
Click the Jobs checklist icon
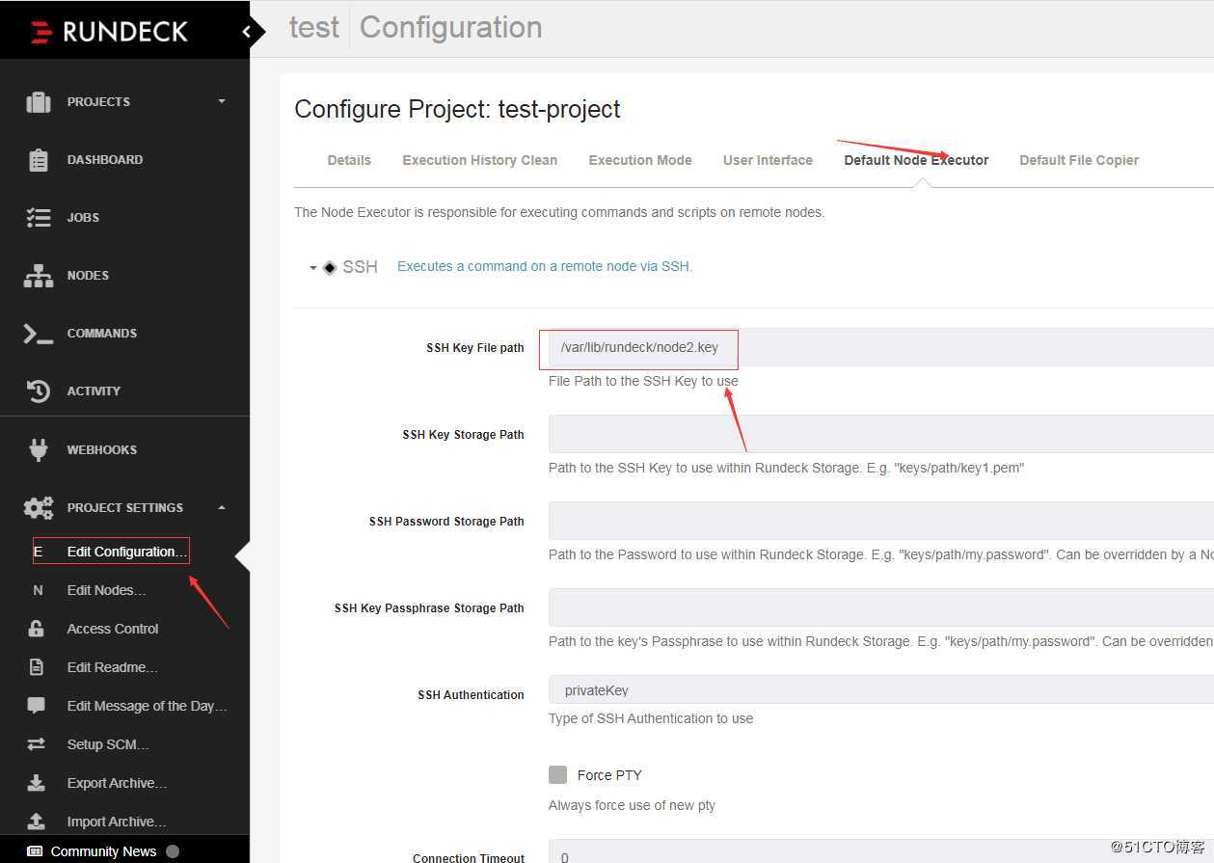(38, 217)
